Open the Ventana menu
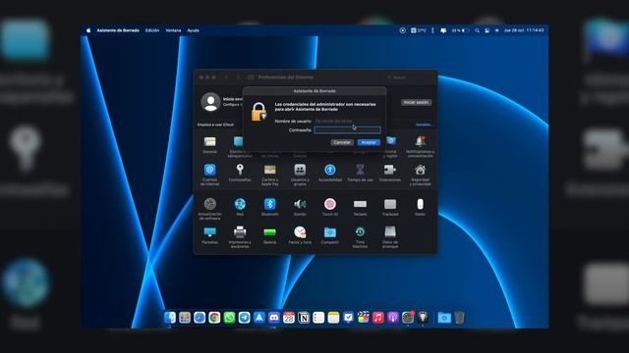This screenshot has height=353, width=629. (173, 30)
